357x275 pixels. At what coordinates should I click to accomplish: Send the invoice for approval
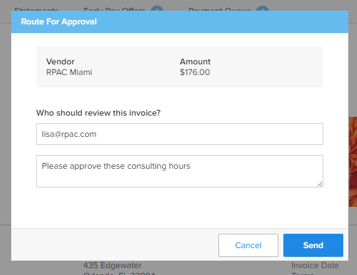(x=313, y=245)
